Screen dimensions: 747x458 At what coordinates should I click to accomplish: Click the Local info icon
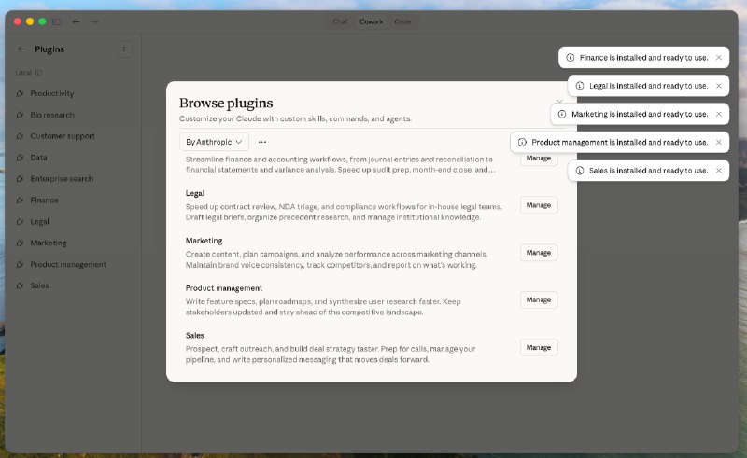click(x=39, y=72)
